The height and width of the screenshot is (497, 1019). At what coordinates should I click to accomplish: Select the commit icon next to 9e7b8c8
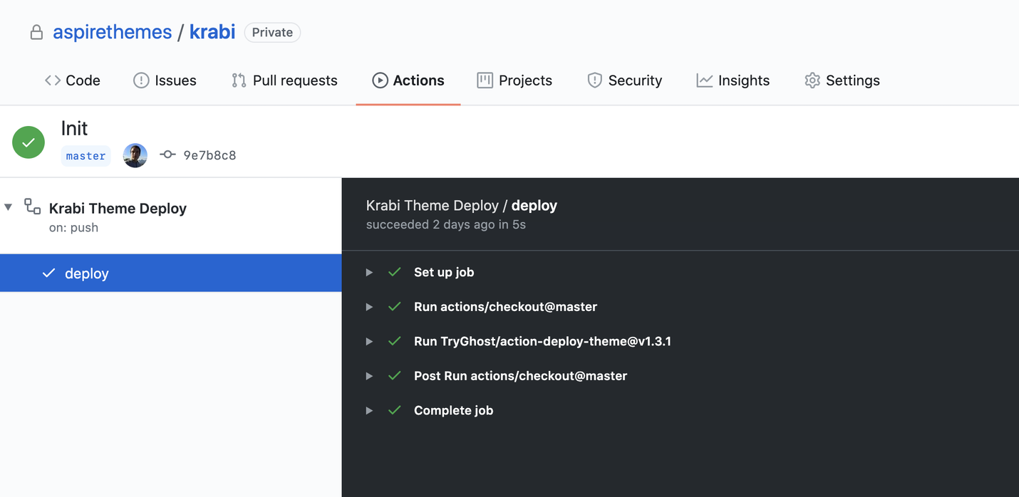[167, 155]
